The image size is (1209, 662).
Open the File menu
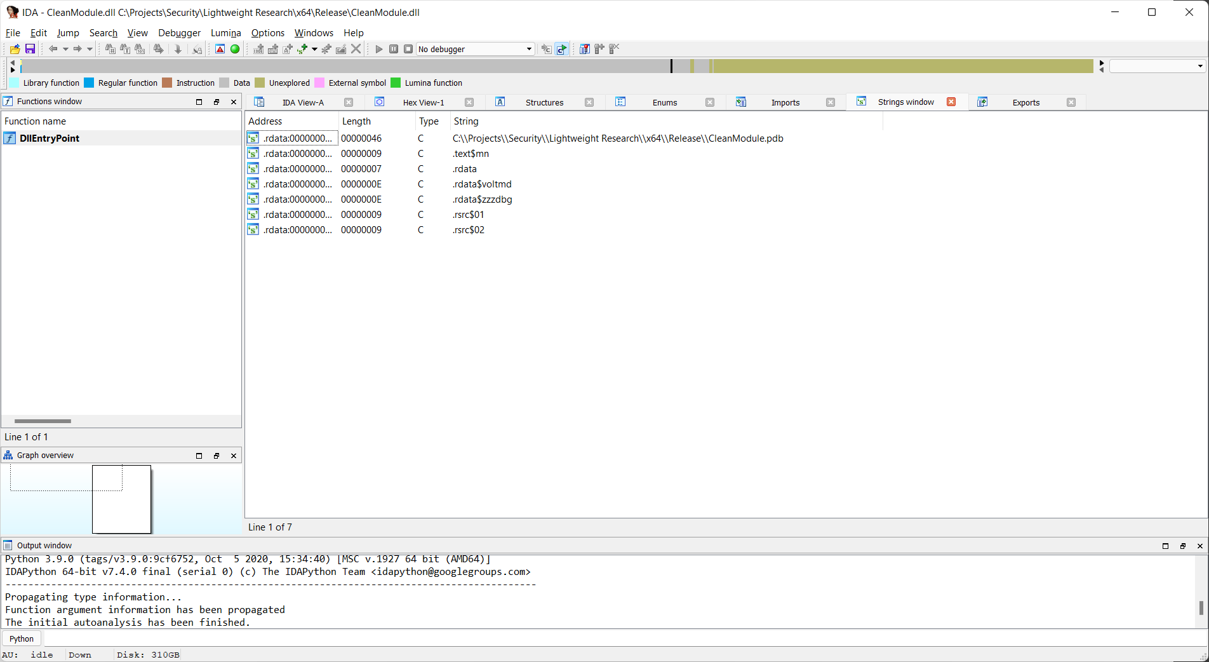click(13, 33)
